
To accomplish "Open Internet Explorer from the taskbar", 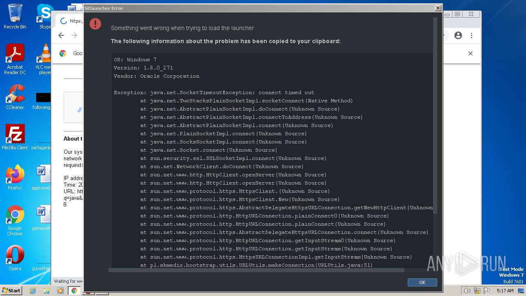I will (33, 291).
